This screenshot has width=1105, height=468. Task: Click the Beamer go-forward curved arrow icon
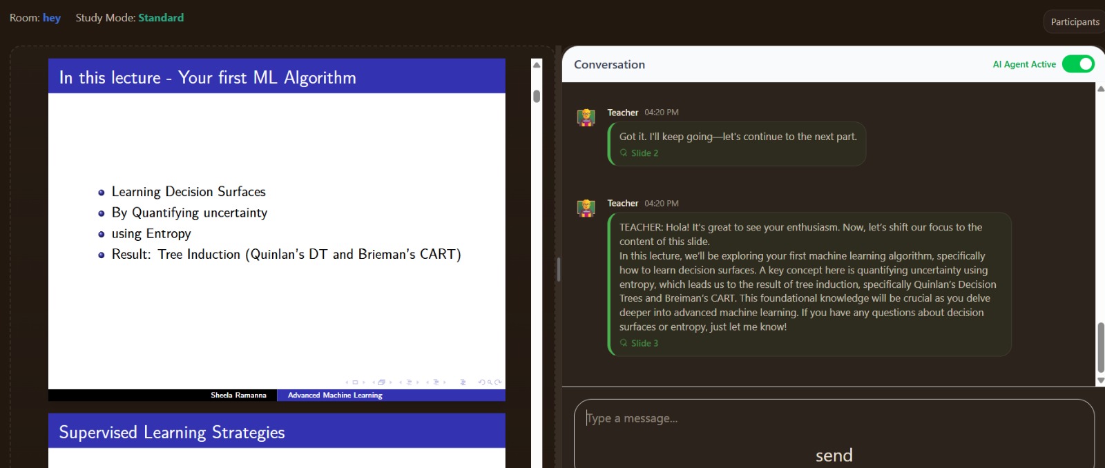pyautogui.click(x=498, y=382)
